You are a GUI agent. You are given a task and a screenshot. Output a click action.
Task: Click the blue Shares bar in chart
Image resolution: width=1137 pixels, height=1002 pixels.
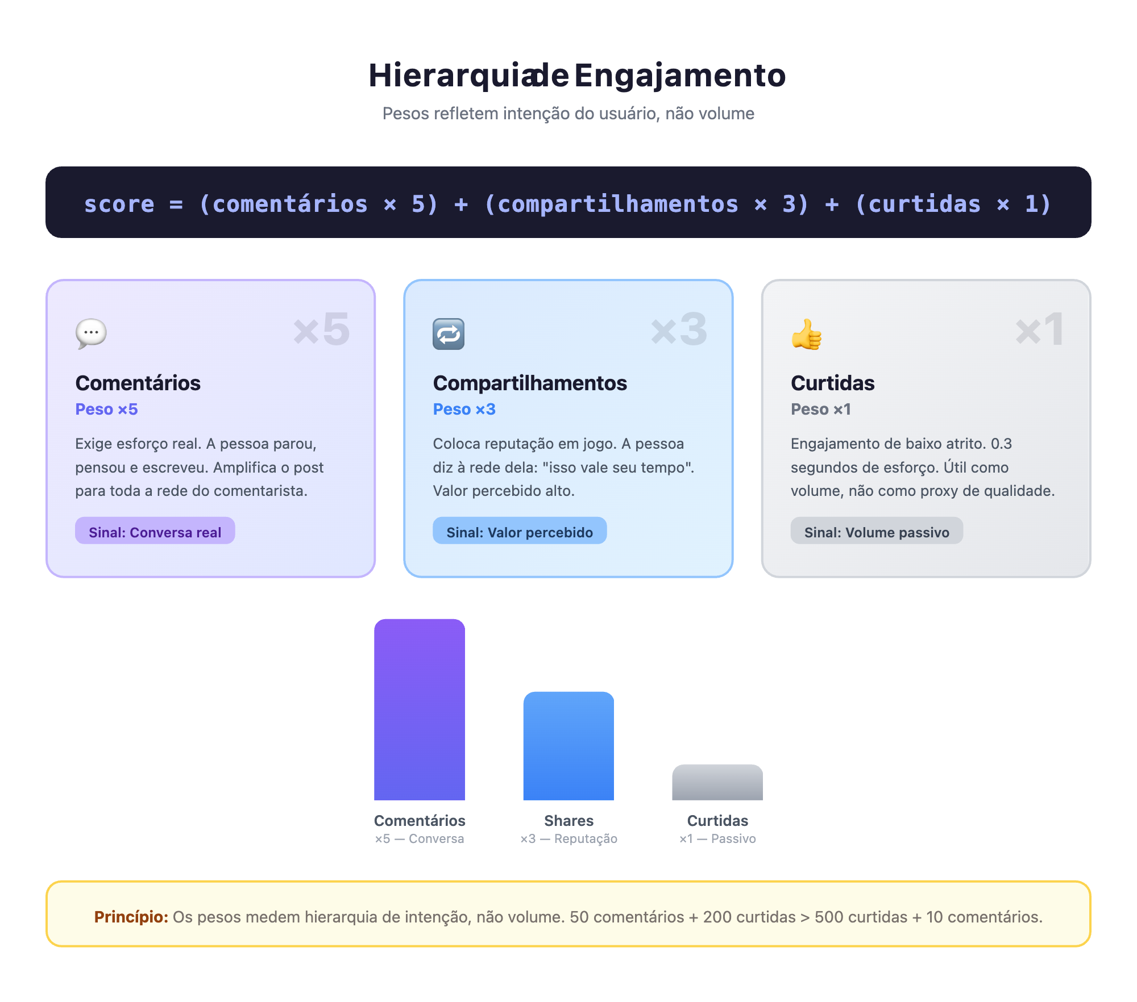pyautogui.click(x=568, y=746)
